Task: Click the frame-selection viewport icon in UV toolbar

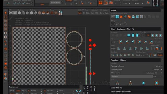Action: pos(11,13)
